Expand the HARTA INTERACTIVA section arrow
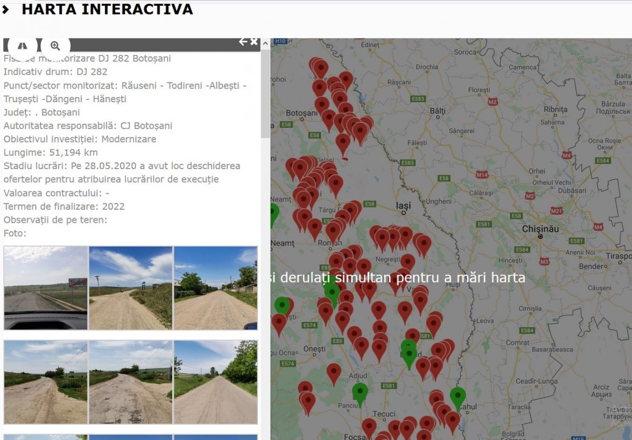Image resolution: width=632 pixels, height=440 pixels. tap(6, 9)
